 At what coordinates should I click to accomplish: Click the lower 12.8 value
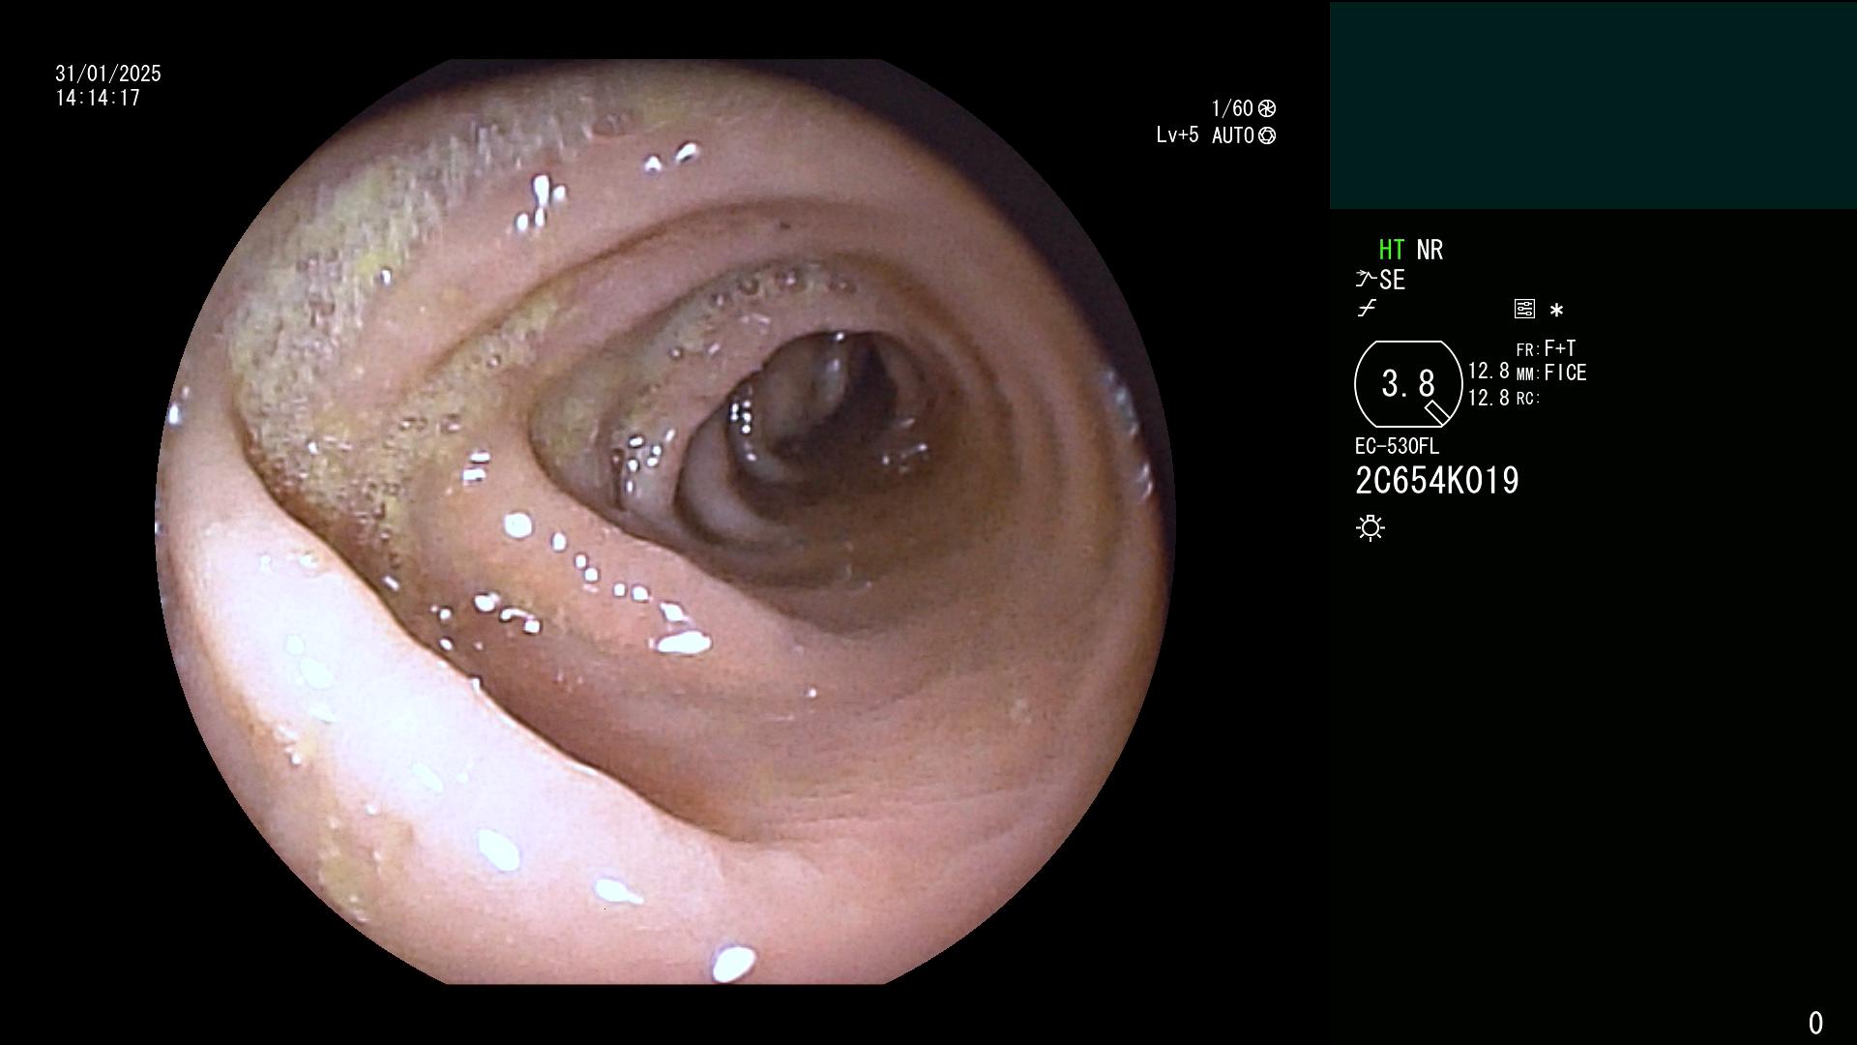pos(1489,398)
